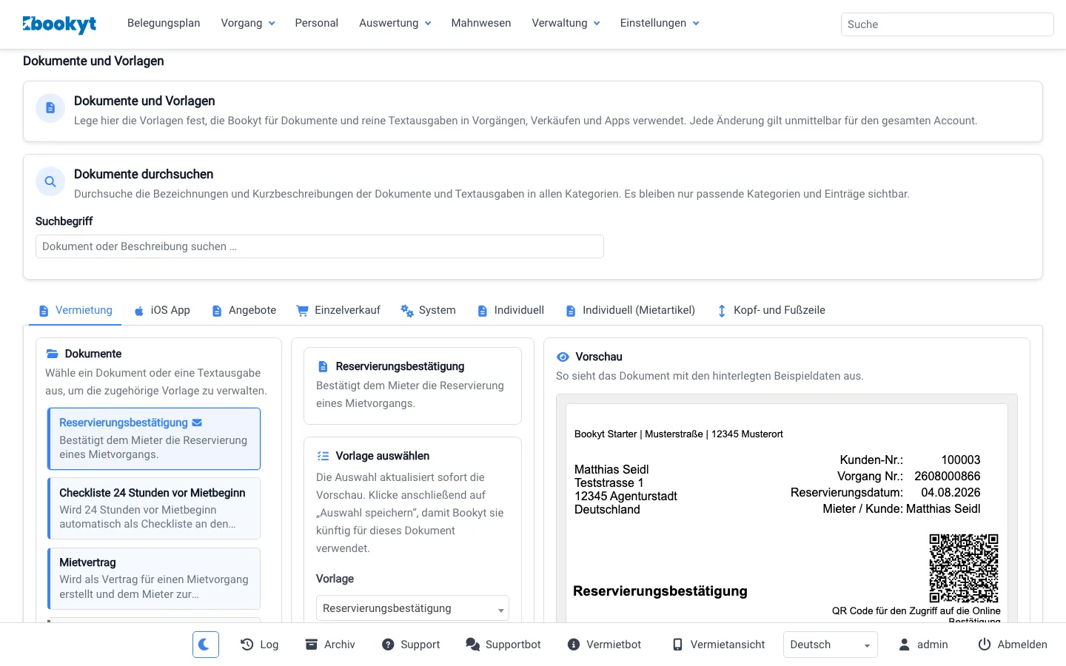1066x666 pixels.
Task: Select Checkliste 24 Stunden vor Mietbeginn
Action: click(154, 508)
